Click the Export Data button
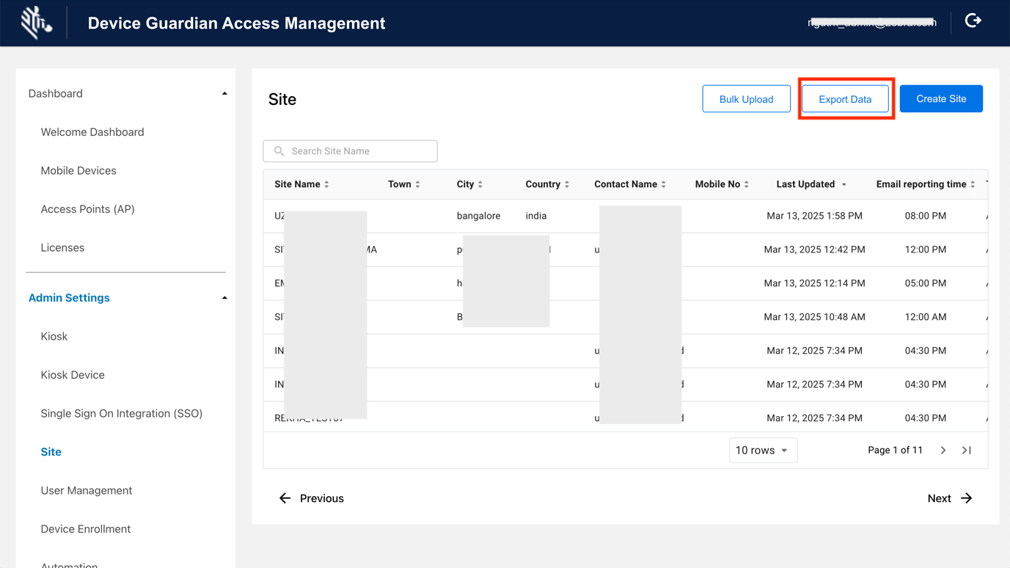Screen dimensions: 1010x568 (845, 99)
